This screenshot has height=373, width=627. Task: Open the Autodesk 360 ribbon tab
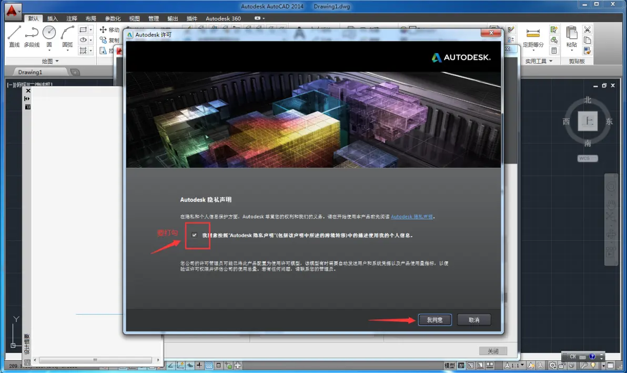pos(223,18)
